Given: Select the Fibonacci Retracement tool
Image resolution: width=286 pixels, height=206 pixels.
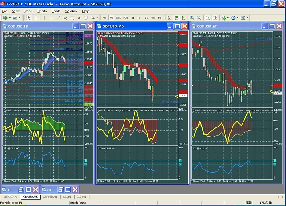Looking at the screenshot, I should [72, 18].
